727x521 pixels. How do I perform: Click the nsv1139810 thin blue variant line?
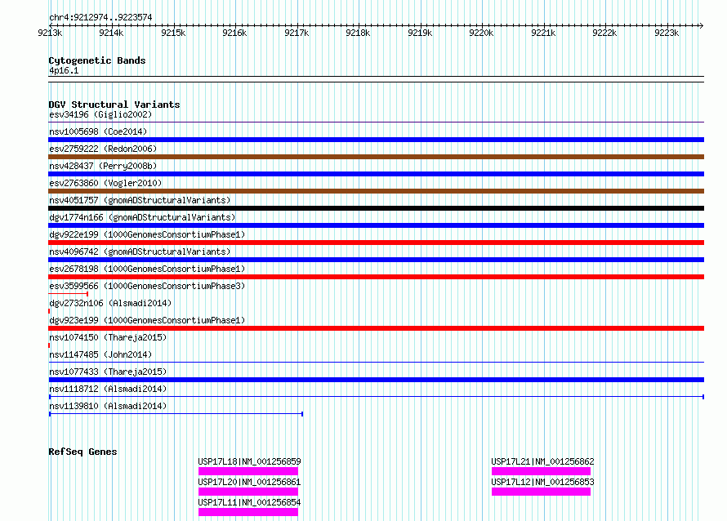(x=176, y=414)
